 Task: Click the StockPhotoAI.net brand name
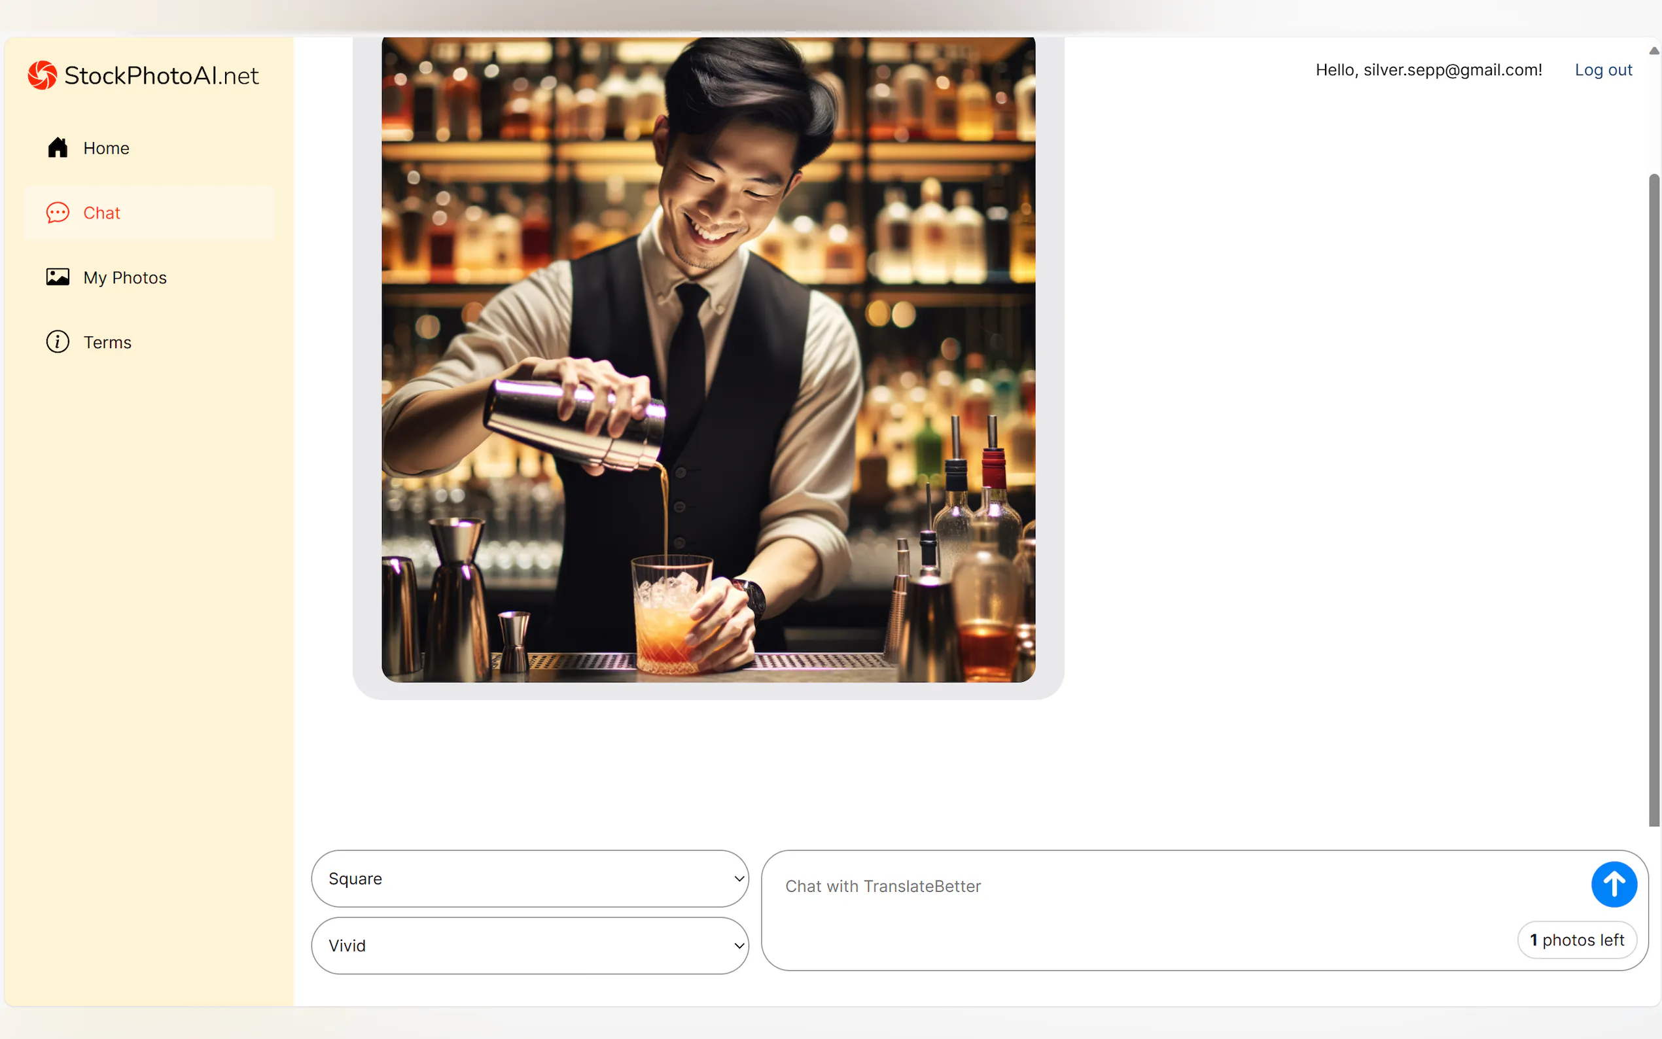click(162, 76)
